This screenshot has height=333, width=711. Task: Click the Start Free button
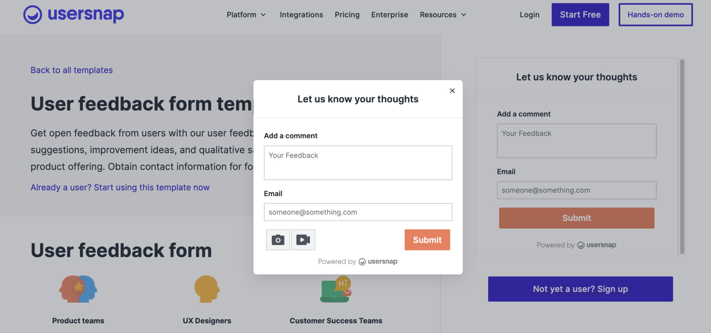click(x=580, y=15)
